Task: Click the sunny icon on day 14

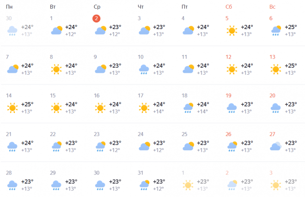Action: pos(12,108)
